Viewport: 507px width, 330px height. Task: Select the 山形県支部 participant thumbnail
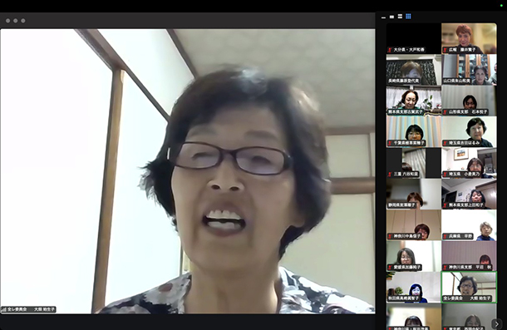click(x=469, y=101)
